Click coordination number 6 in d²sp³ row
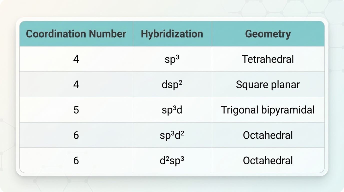Viewport: 344px width, 192px height. point(76,160)
